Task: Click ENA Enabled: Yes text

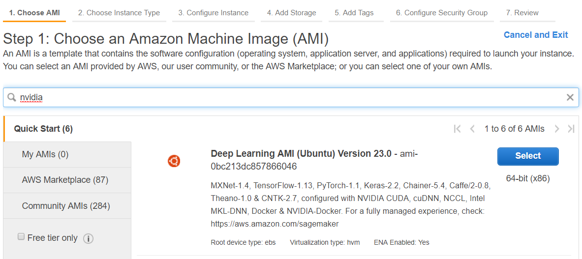Action: [x=401, y=243]
